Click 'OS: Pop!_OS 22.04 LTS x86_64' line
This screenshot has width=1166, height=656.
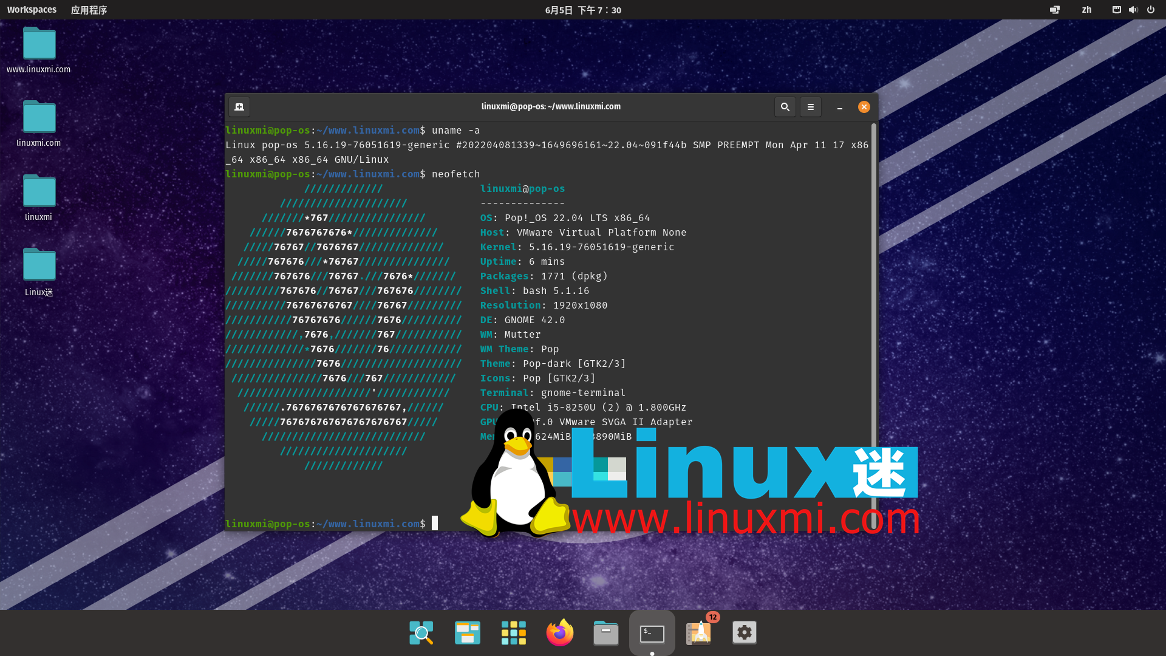pos(565,218)
